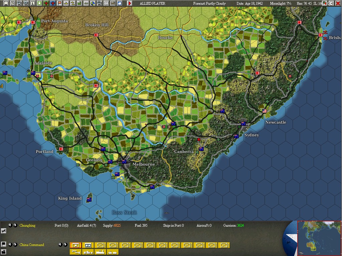Click the Date: Apr 18, 1942 text
This screenshot has width=342, height=256.
tap(250, 3)
